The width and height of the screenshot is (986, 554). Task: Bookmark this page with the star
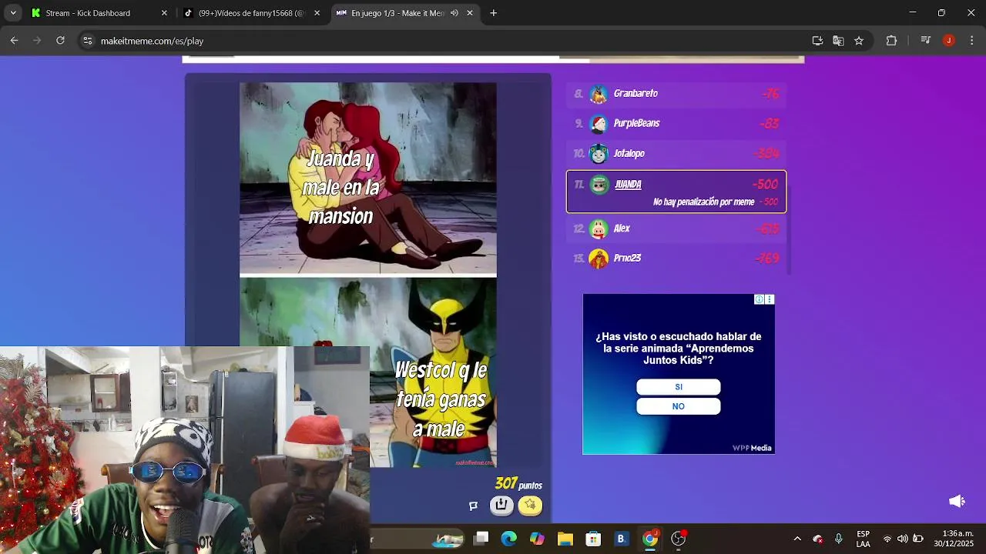[859, 41]
